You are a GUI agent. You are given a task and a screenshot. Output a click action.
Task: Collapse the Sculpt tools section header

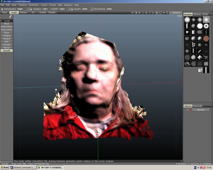point(7,21)
